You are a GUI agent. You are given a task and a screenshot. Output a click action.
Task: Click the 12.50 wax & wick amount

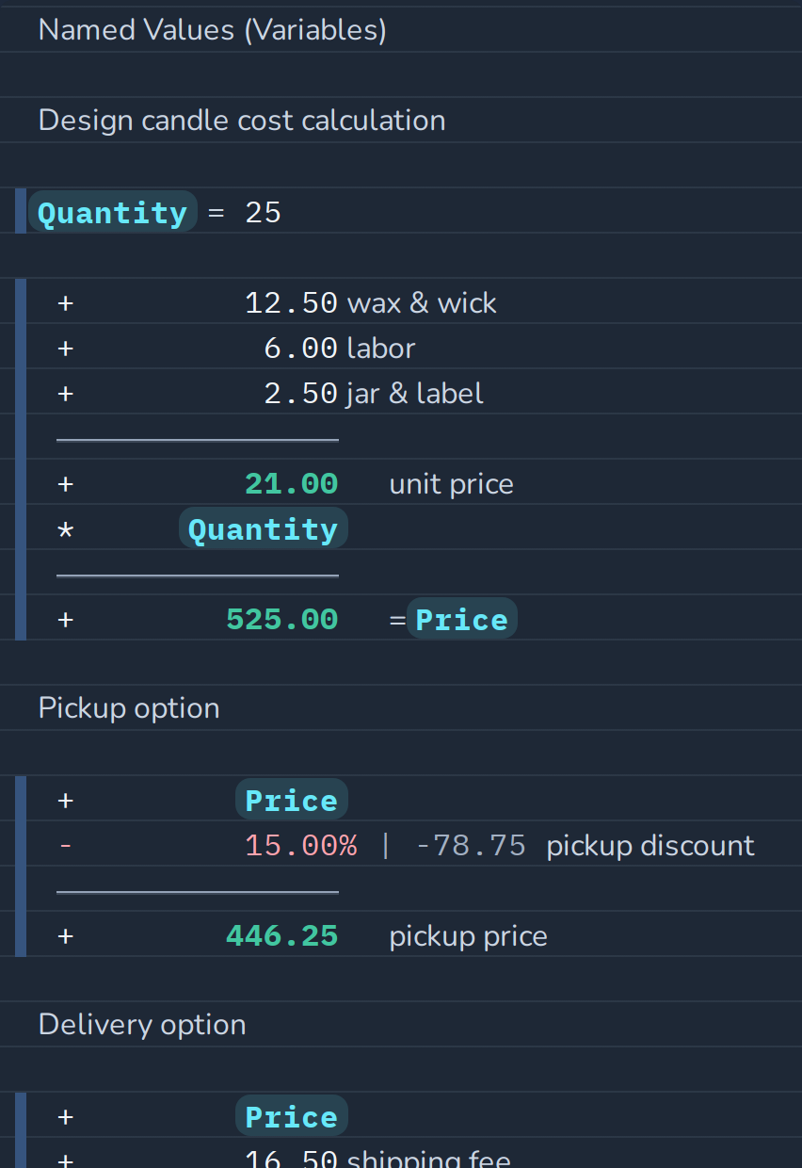click(291, 303)
